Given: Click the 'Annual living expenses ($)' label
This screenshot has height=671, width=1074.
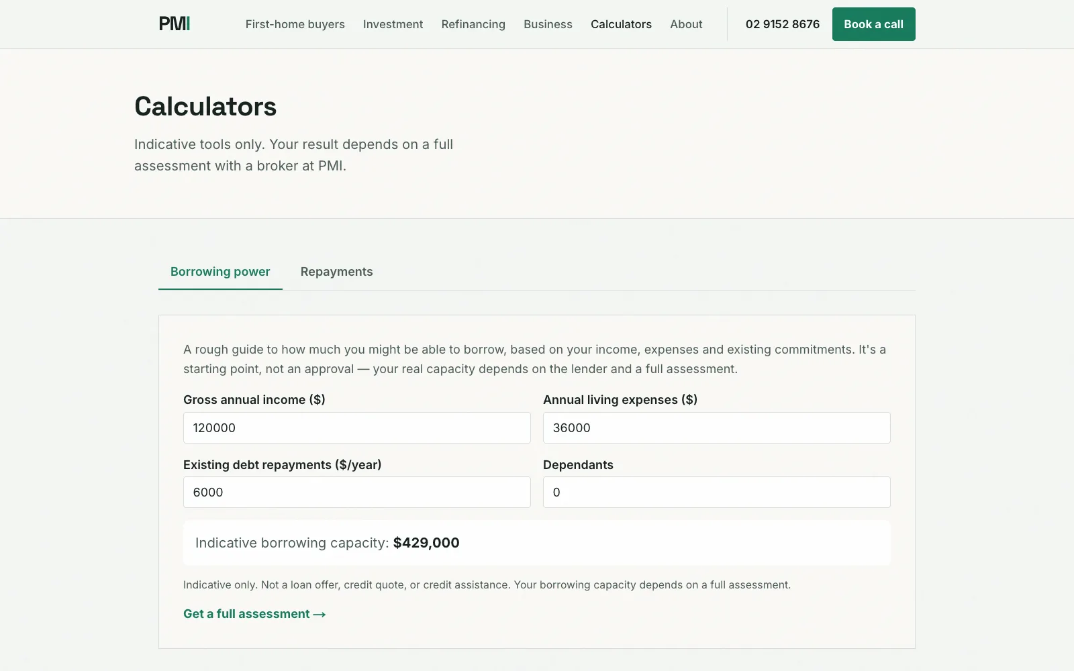Looking at the screenshot, I should pos(620,400).
